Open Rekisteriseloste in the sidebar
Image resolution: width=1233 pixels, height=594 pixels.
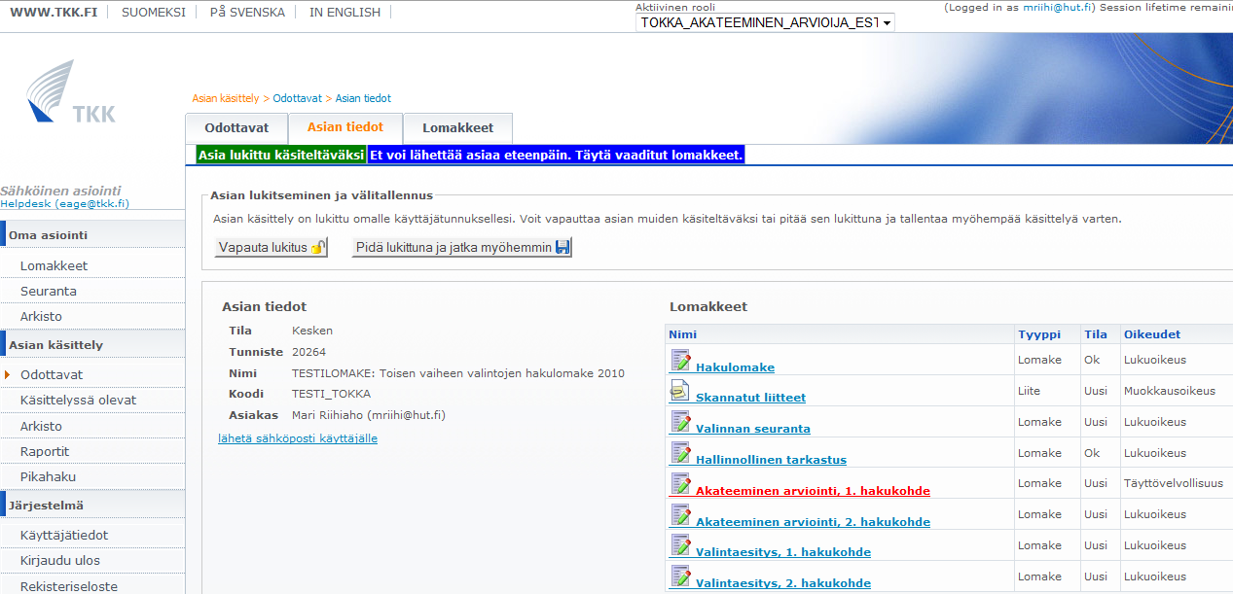[x=69, y=586]
